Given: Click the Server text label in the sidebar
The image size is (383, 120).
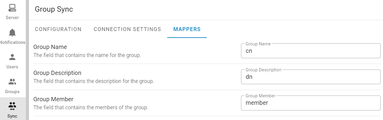Looking at the screenshot, I should 12,18.
